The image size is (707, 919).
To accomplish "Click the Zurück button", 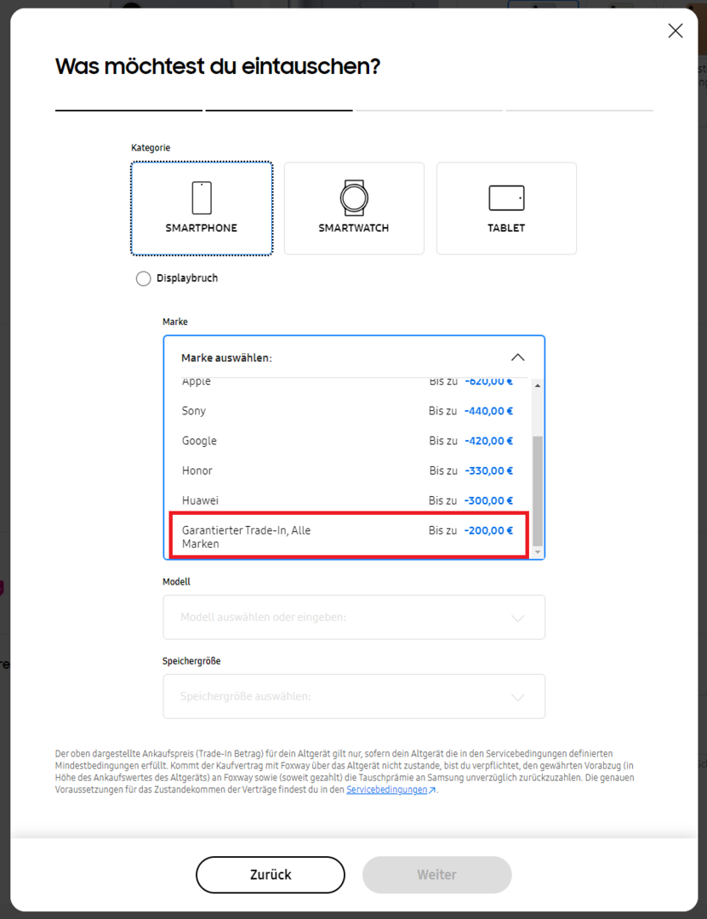I will (x=271, y=875).
